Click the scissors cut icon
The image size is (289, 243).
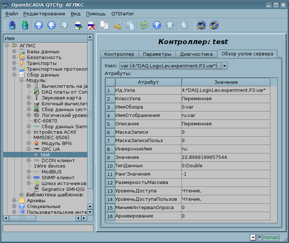pyautogui.click(x=117, y=25)
